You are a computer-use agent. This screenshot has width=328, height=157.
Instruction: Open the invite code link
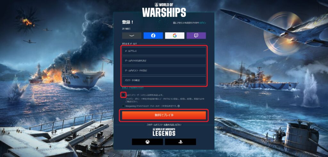[133, 88]
